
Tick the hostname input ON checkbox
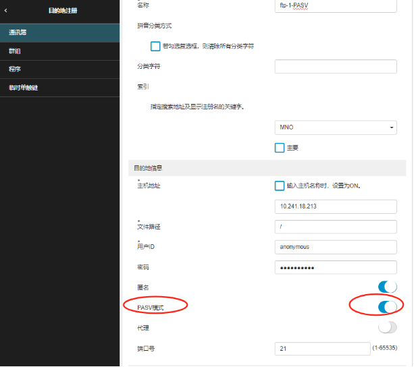click(x=280, y=186)
